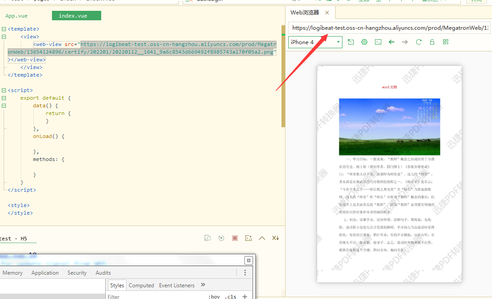Restart the H5 run from console toolbar

coord(208,238)
